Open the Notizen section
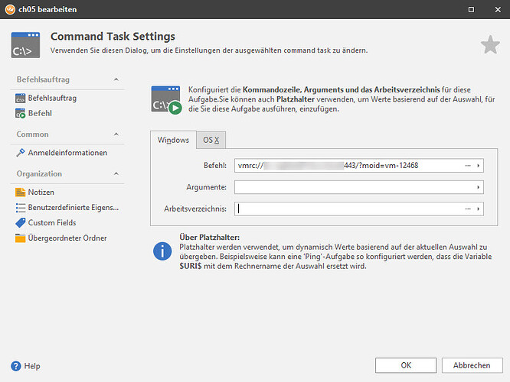510x382 pixels. pyautogui.click(x=41, y=193)
